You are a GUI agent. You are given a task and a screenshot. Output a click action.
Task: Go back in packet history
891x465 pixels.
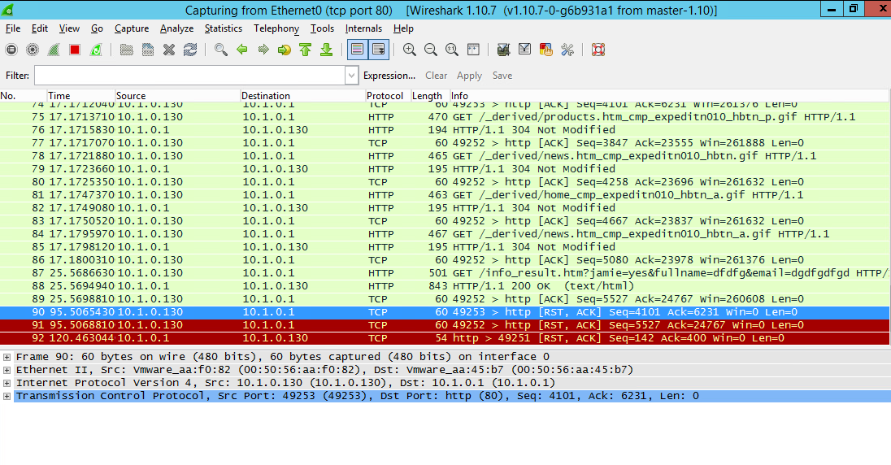click(x=242, y=50)
